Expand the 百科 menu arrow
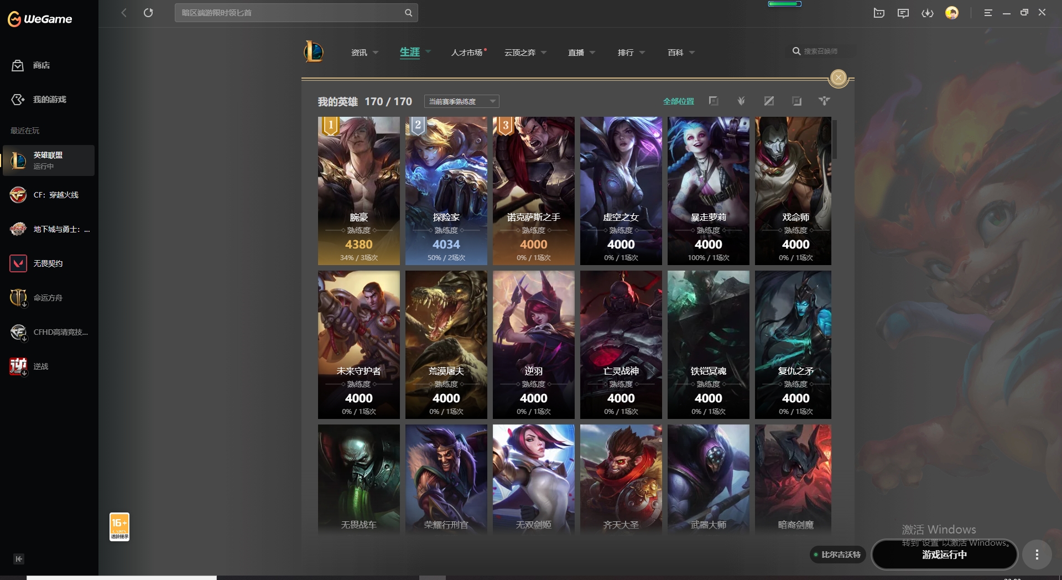The image size is (1062, 580). 692,53
